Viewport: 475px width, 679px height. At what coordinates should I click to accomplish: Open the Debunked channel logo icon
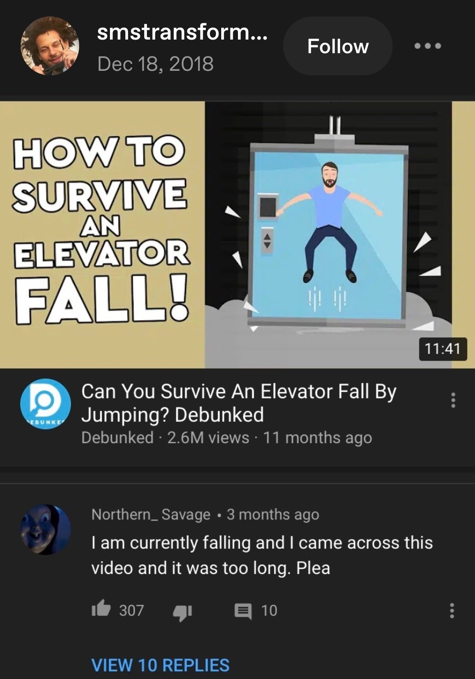(45, 404)
